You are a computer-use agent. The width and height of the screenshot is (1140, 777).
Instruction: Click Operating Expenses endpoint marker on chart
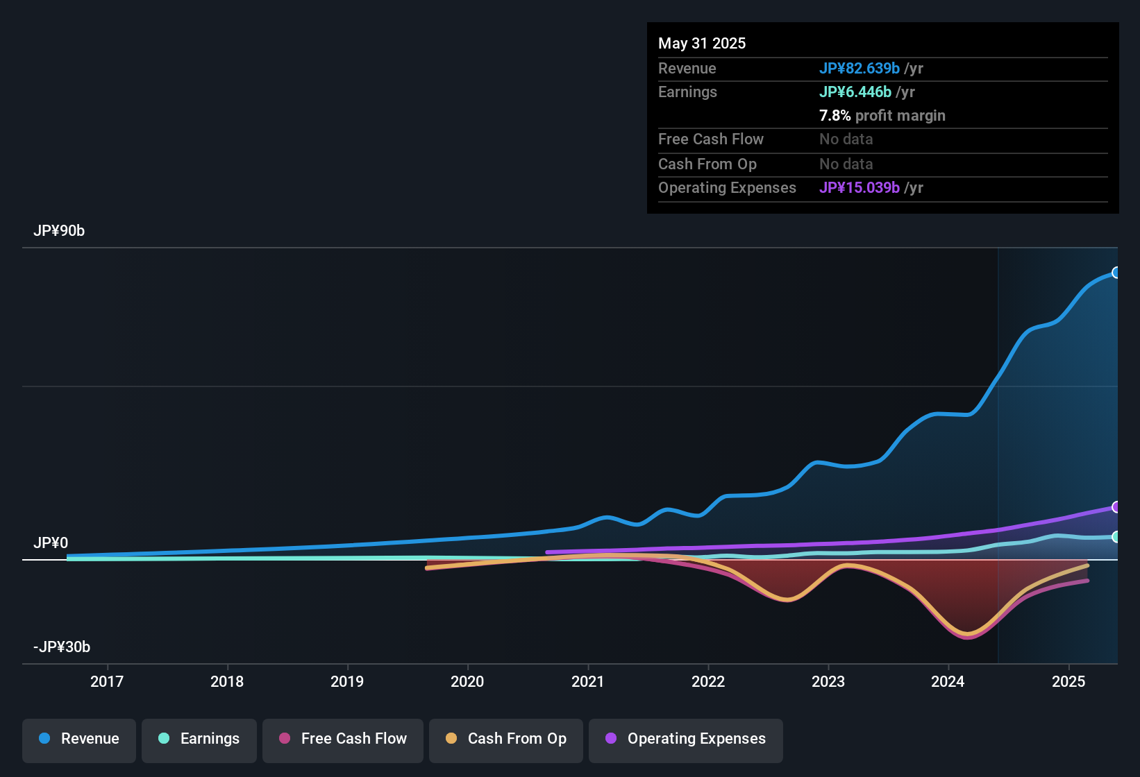click(x=1116, y=507)
